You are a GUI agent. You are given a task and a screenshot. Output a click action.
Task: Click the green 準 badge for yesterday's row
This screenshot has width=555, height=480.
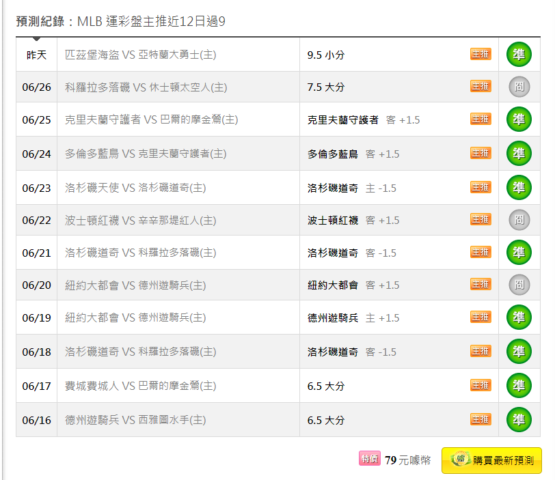519,55
